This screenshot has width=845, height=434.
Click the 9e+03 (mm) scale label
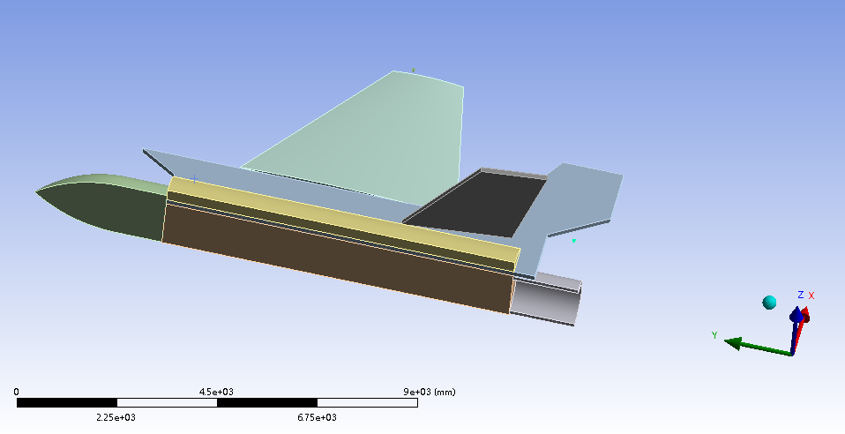[x=430, y=392]
